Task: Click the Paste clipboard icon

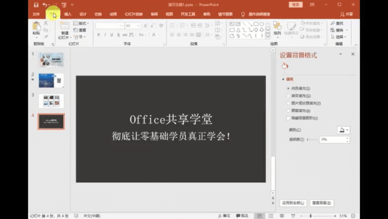Action: tap(36, 26)
